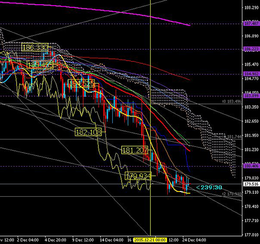Click the 179.934 price label box
The image size is (260, 244).
point(138,176)
